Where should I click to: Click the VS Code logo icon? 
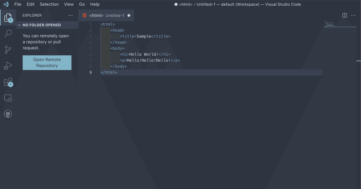[6, 4]
